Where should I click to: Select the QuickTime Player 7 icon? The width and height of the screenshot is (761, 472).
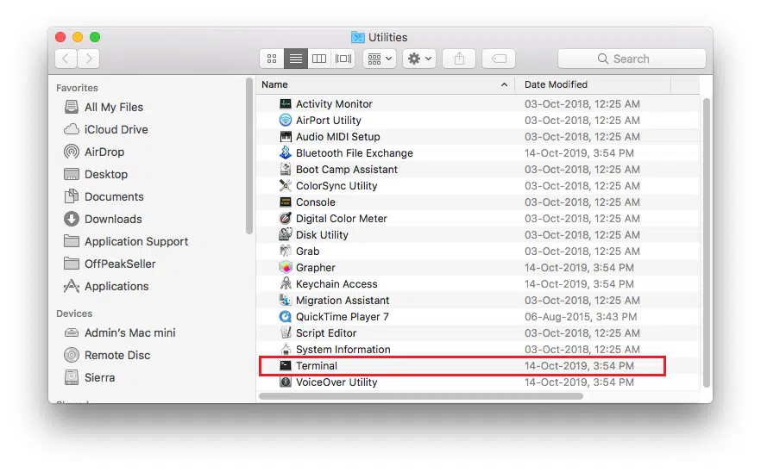[286, 317]
